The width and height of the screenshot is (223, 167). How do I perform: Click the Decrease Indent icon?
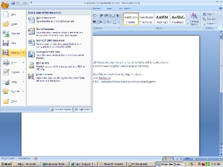pyautogui.click(x=101, y=16)
